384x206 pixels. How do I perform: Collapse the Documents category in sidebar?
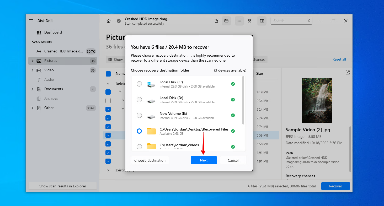[x=33, y=89]
